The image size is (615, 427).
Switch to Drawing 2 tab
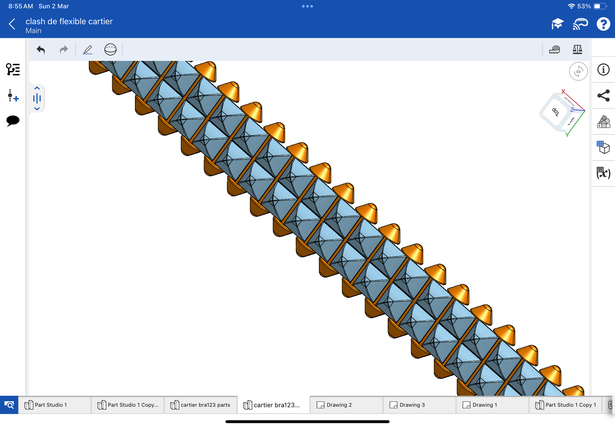[339, 405]
